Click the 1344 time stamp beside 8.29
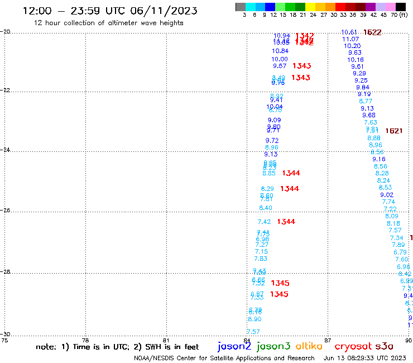 click(290, 189)
